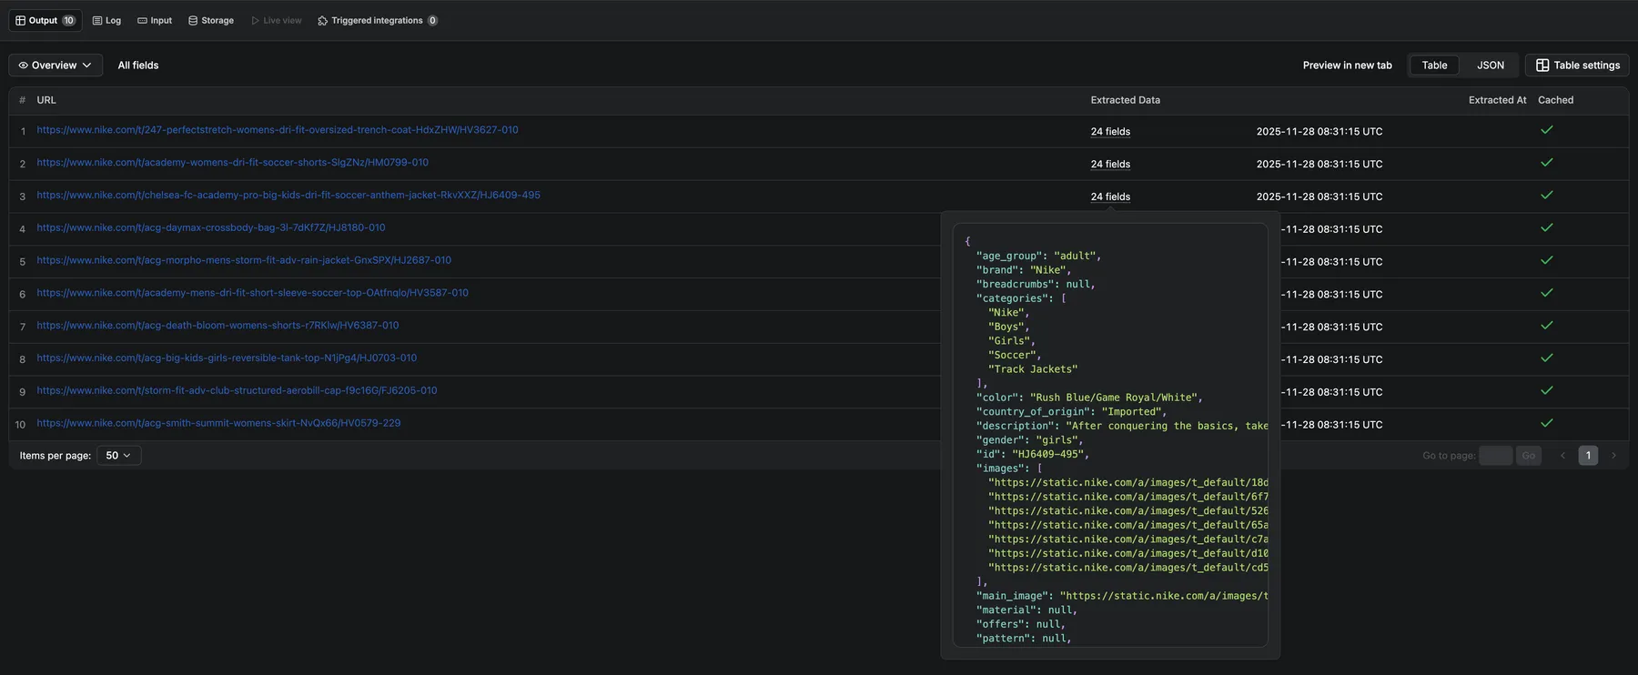Click the Go button
The width and height of the screenshot is (1638, 675).
(x=1529, y=456)
